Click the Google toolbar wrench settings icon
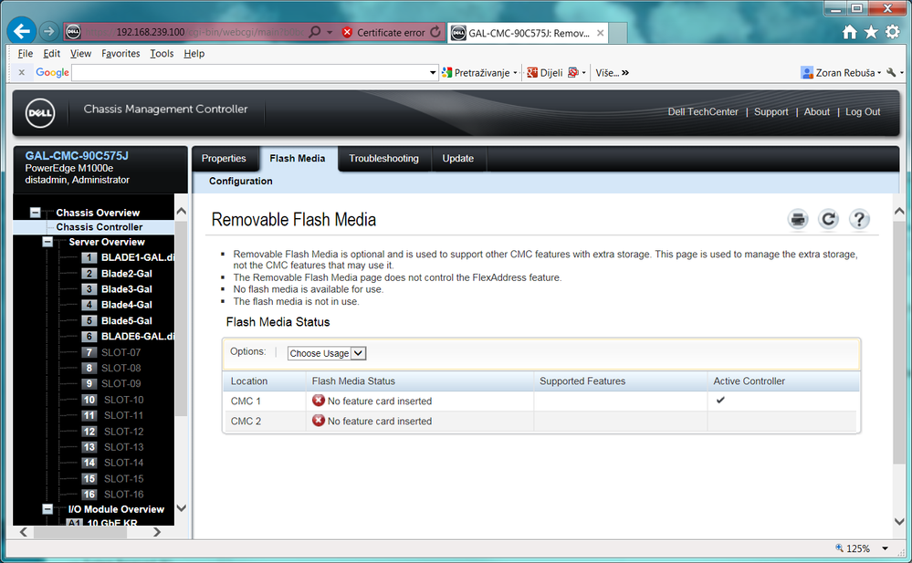 891,72
